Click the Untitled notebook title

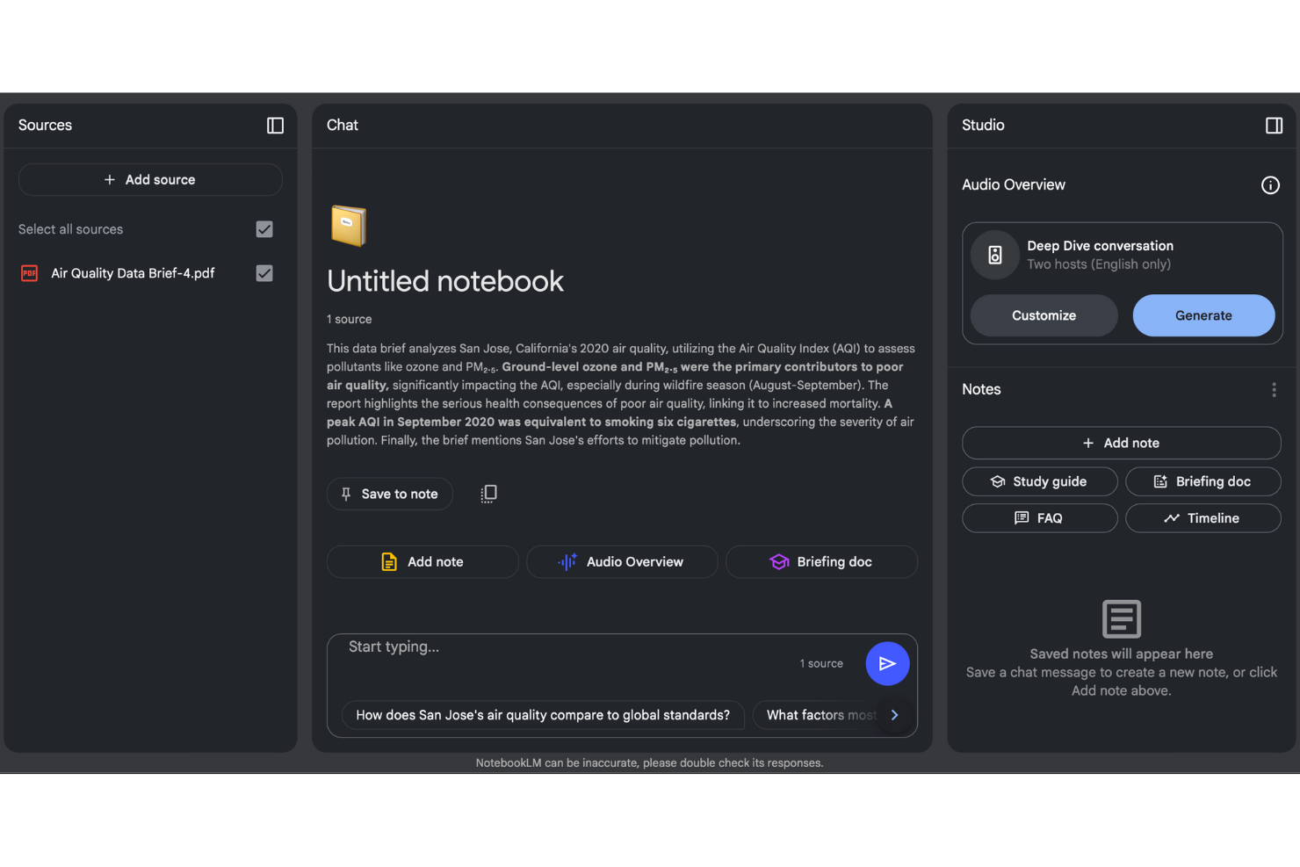pyautogui.click(x=445, y=281)
